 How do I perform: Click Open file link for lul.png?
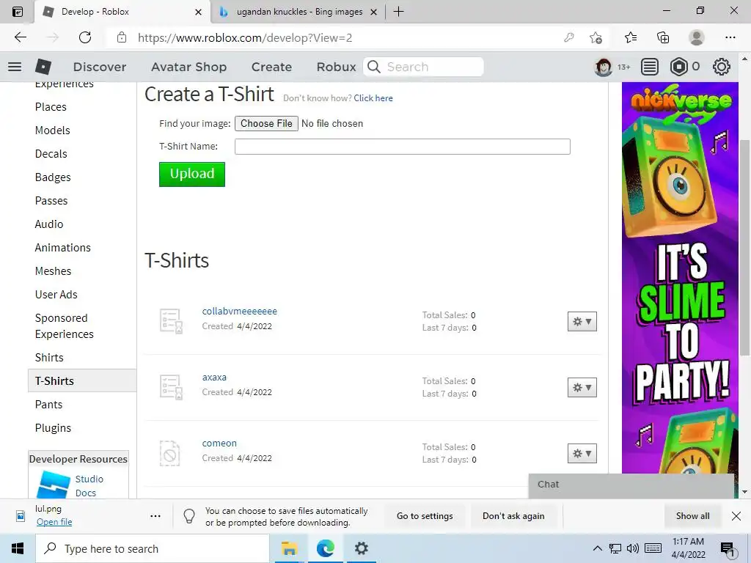pos(54,522)
